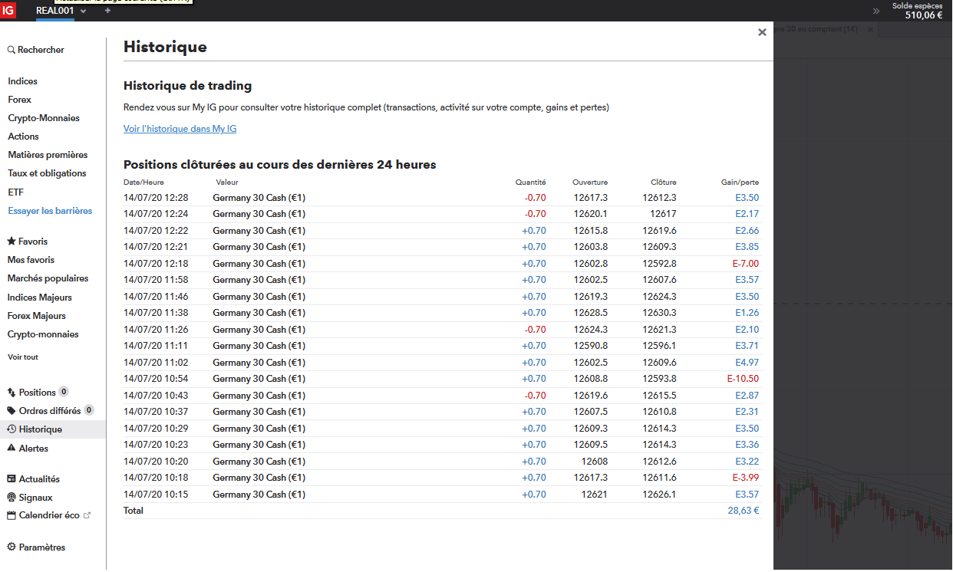Click the Positions arrows icon
Viewport: 953px width, 572px height.
[x=12, y=393]
